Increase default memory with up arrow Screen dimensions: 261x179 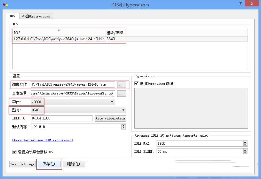(124, 126)
